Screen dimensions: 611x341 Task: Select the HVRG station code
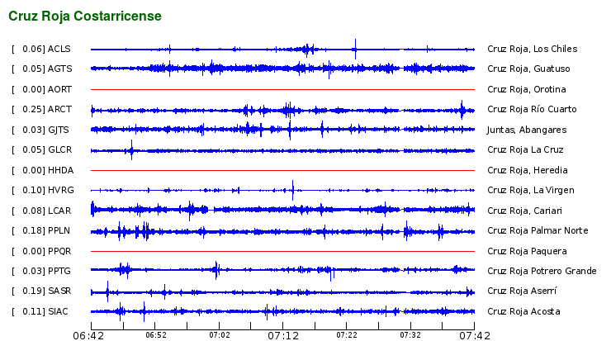tap(61, 190)
